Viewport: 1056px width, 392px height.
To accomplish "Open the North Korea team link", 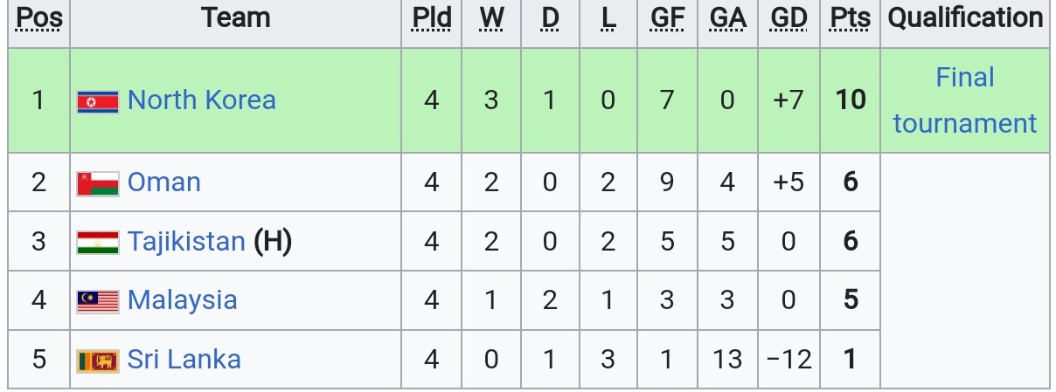I will [x=202, y=100].
